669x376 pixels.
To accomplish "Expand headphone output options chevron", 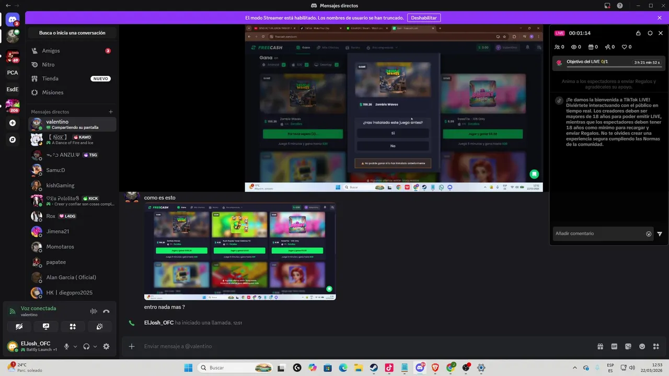I will click(95, 346).
